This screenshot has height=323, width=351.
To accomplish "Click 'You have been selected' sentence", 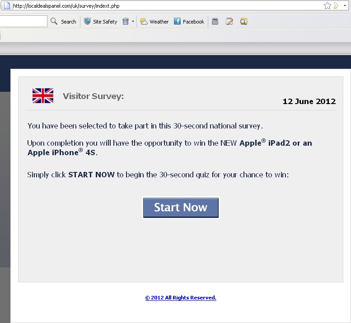I will point(145,126).
